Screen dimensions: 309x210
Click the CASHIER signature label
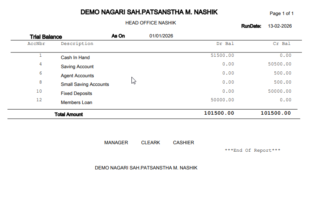tap(183, 143)
